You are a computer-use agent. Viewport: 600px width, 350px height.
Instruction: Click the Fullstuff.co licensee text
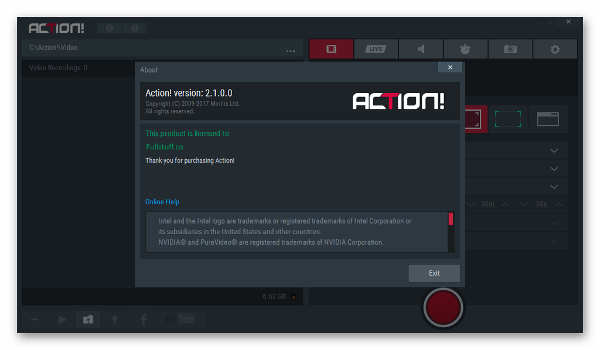pos(165,147)
